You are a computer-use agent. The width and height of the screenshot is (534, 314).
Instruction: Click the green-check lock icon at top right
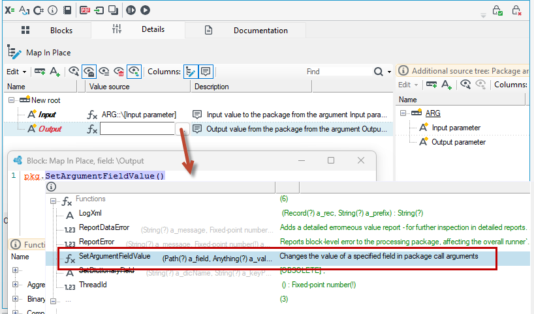497,10
